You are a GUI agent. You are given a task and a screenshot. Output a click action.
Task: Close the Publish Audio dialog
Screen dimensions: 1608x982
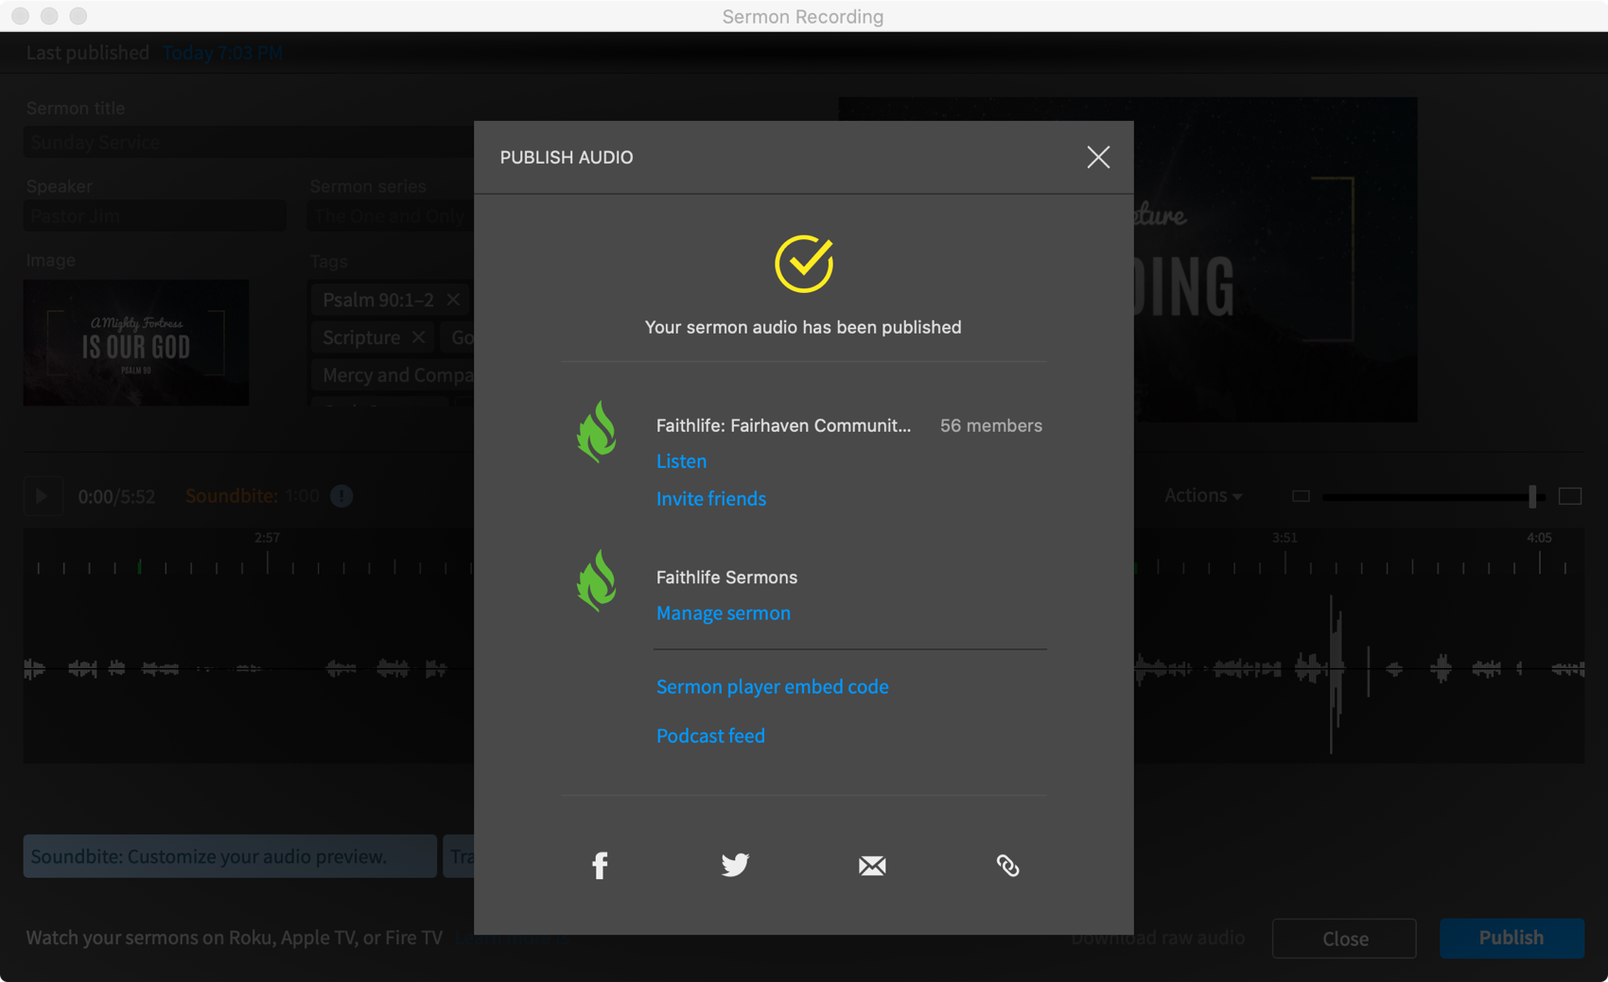click(1098, 157)
